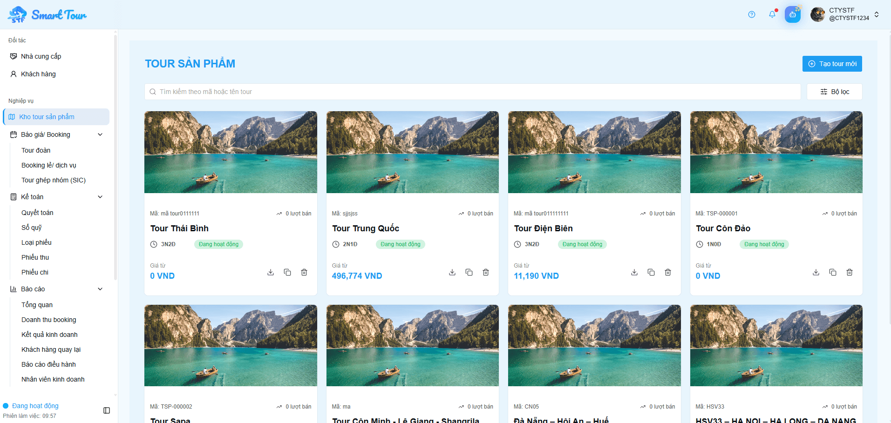Open Doanh thu booking report

point(49,320)
